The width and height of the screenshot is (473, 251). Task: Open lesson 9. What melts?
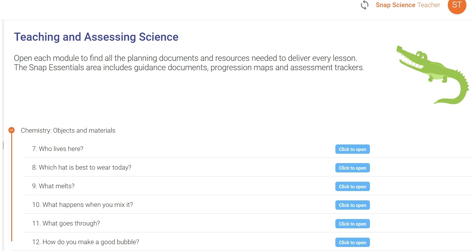352,186
